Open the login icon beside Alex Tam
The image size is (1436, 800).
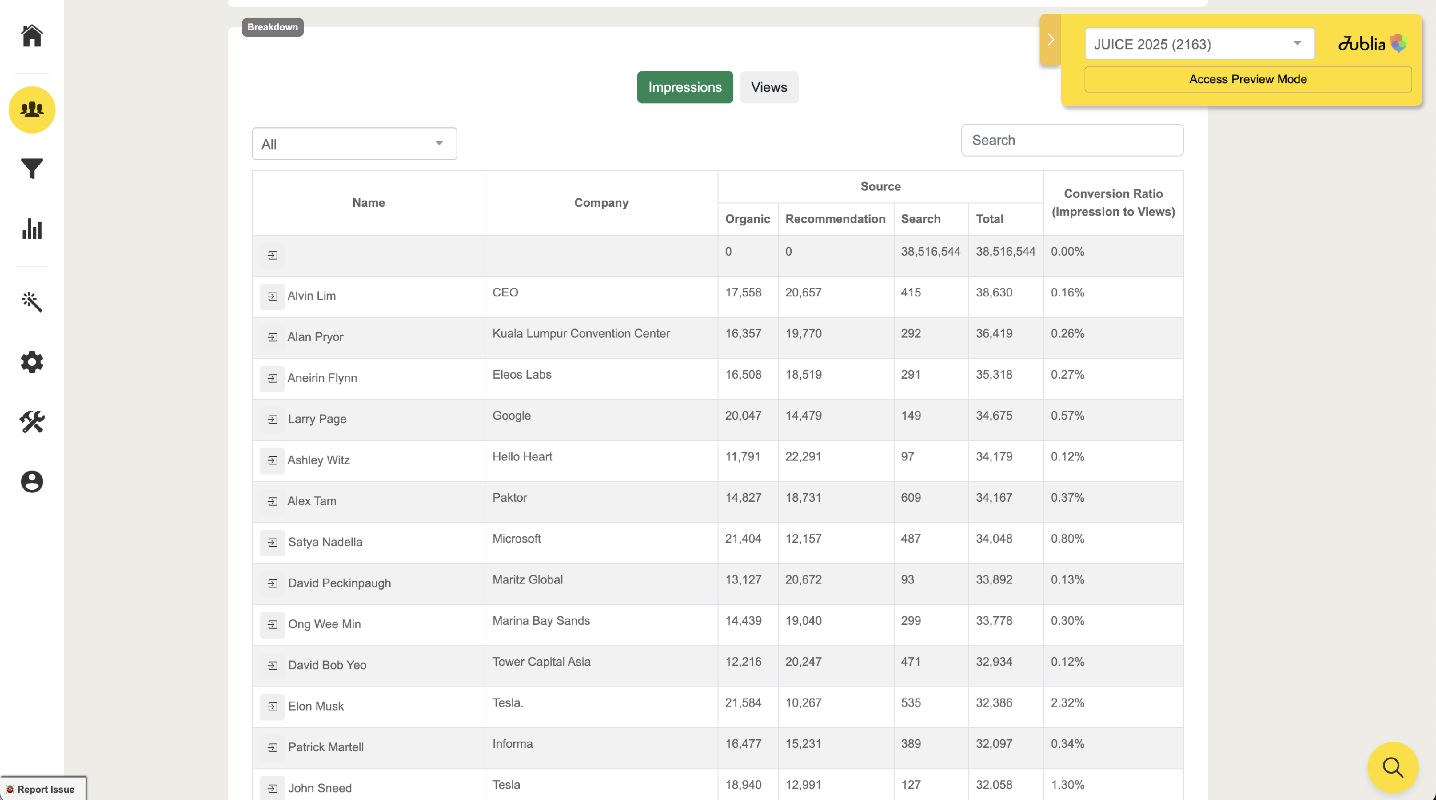pyautogui.click(x=272, y=501)
